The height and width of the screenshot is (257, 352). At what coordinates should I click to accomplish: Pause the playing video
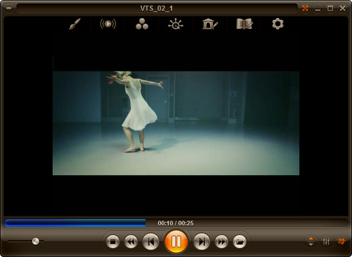176,242
